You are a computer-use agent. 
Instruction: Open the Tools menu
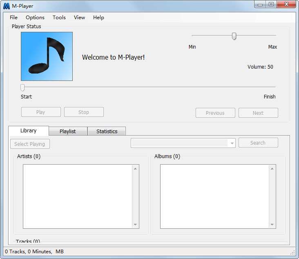(x=59, y=18)
